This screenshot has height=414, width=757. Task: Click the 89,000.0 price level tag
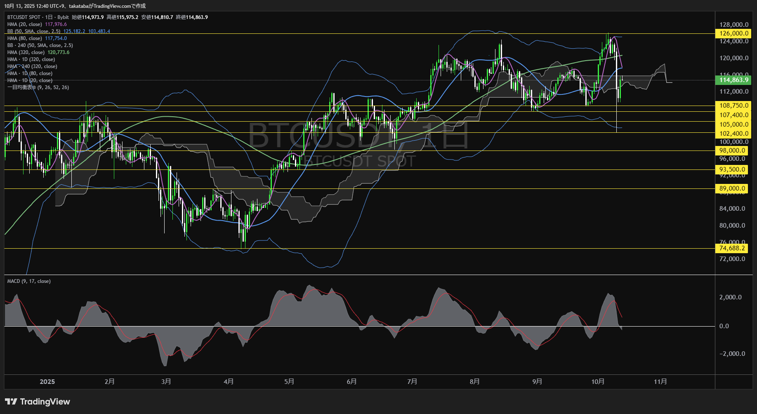(x=732, y=188)
